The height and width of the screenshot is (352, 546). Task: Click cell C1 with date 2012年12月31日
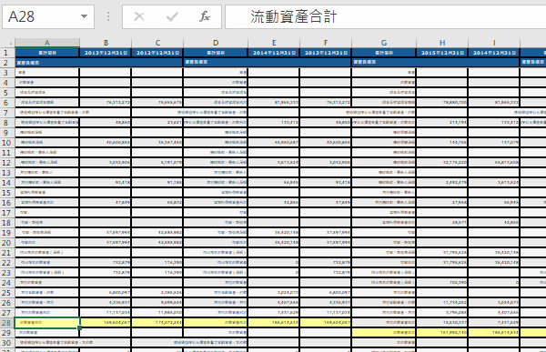click(157, 53)
